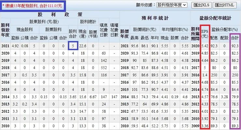The height and width of the screenshot is (130, 241).
Task: Click the 配股 sub-header
Action: coord(224,38)
